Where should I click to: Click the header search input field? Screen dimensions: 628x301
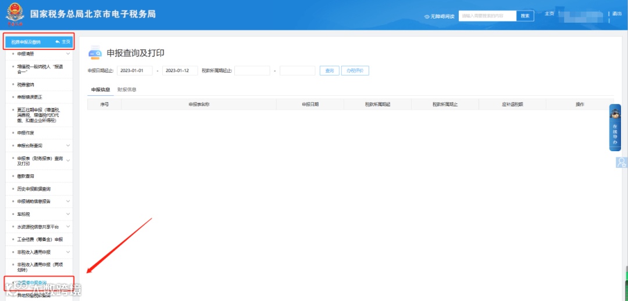pos(487,16)
